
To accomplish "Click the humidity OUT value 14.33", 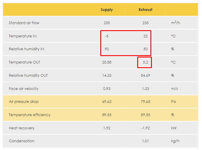I will click(107, 76).
